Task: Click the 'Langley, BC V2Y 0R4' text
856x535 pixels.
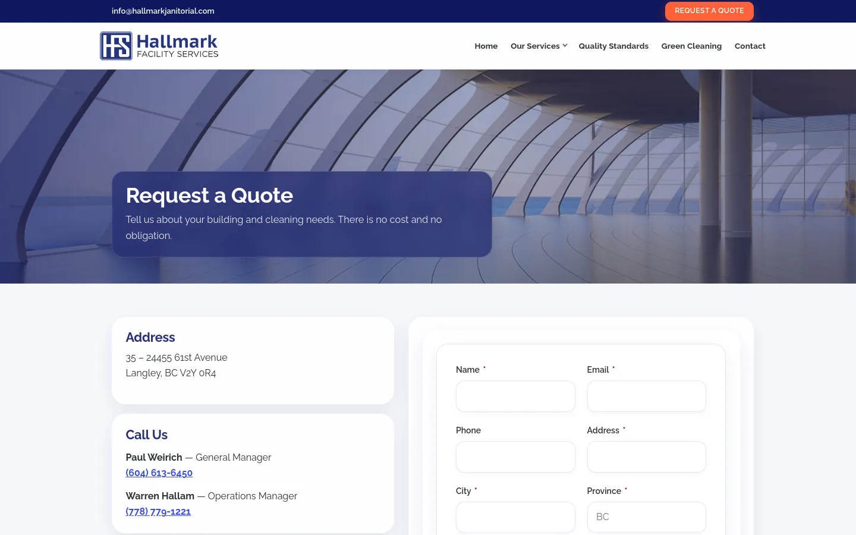Action: point(171,373)
